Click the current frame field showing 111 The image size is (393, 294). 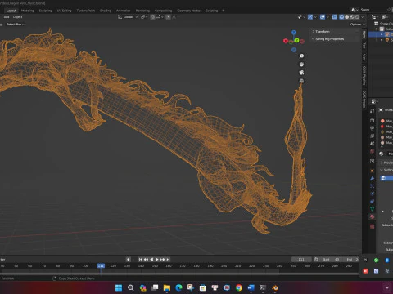pyautogui.click(x=301, y=260)
